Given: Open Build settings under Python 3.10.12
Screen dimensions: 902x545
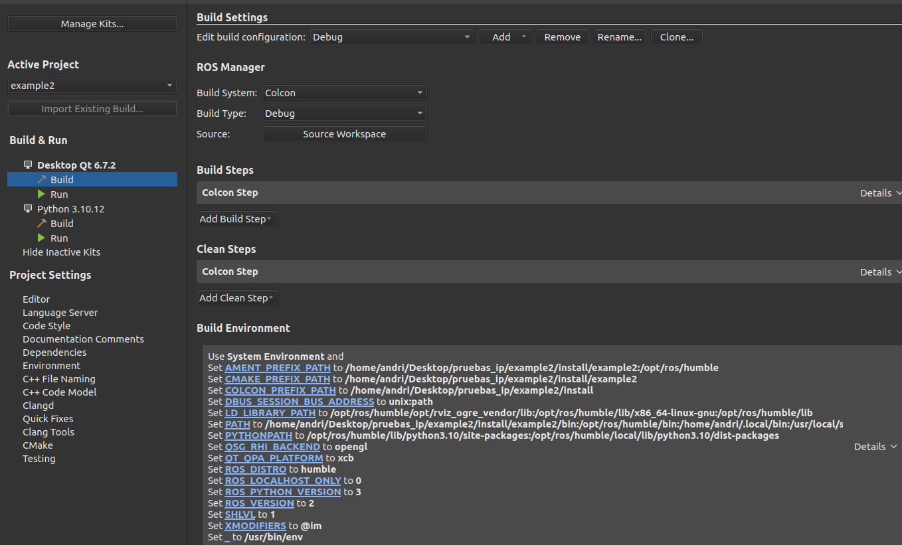Looking at the screenshot, I should pos(62,224).
